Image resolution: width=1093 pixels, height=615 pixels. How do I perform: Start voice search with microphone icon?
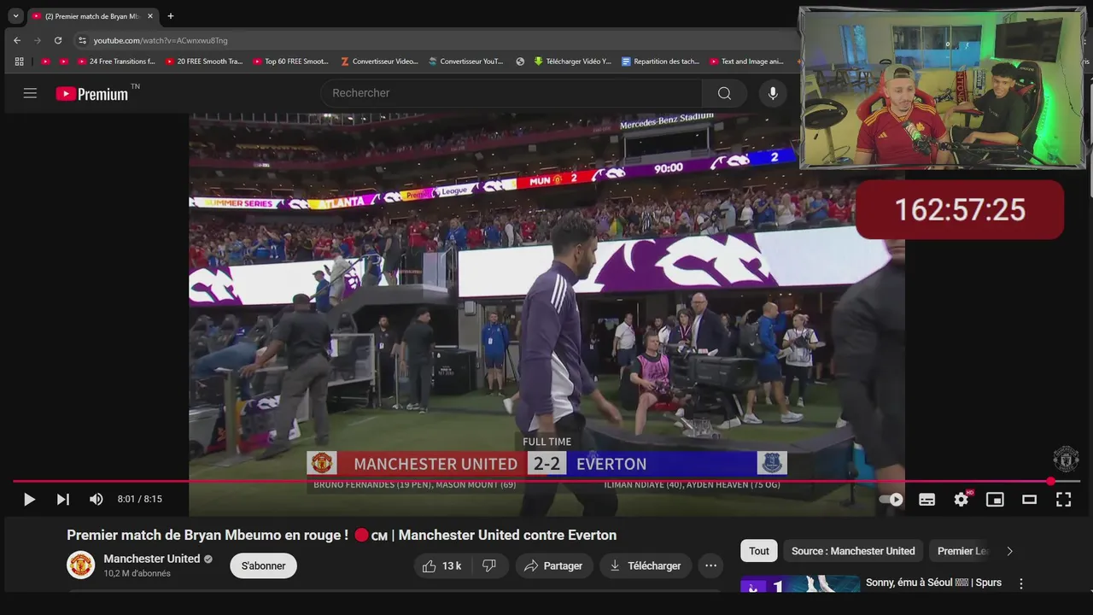coord(773,93)
